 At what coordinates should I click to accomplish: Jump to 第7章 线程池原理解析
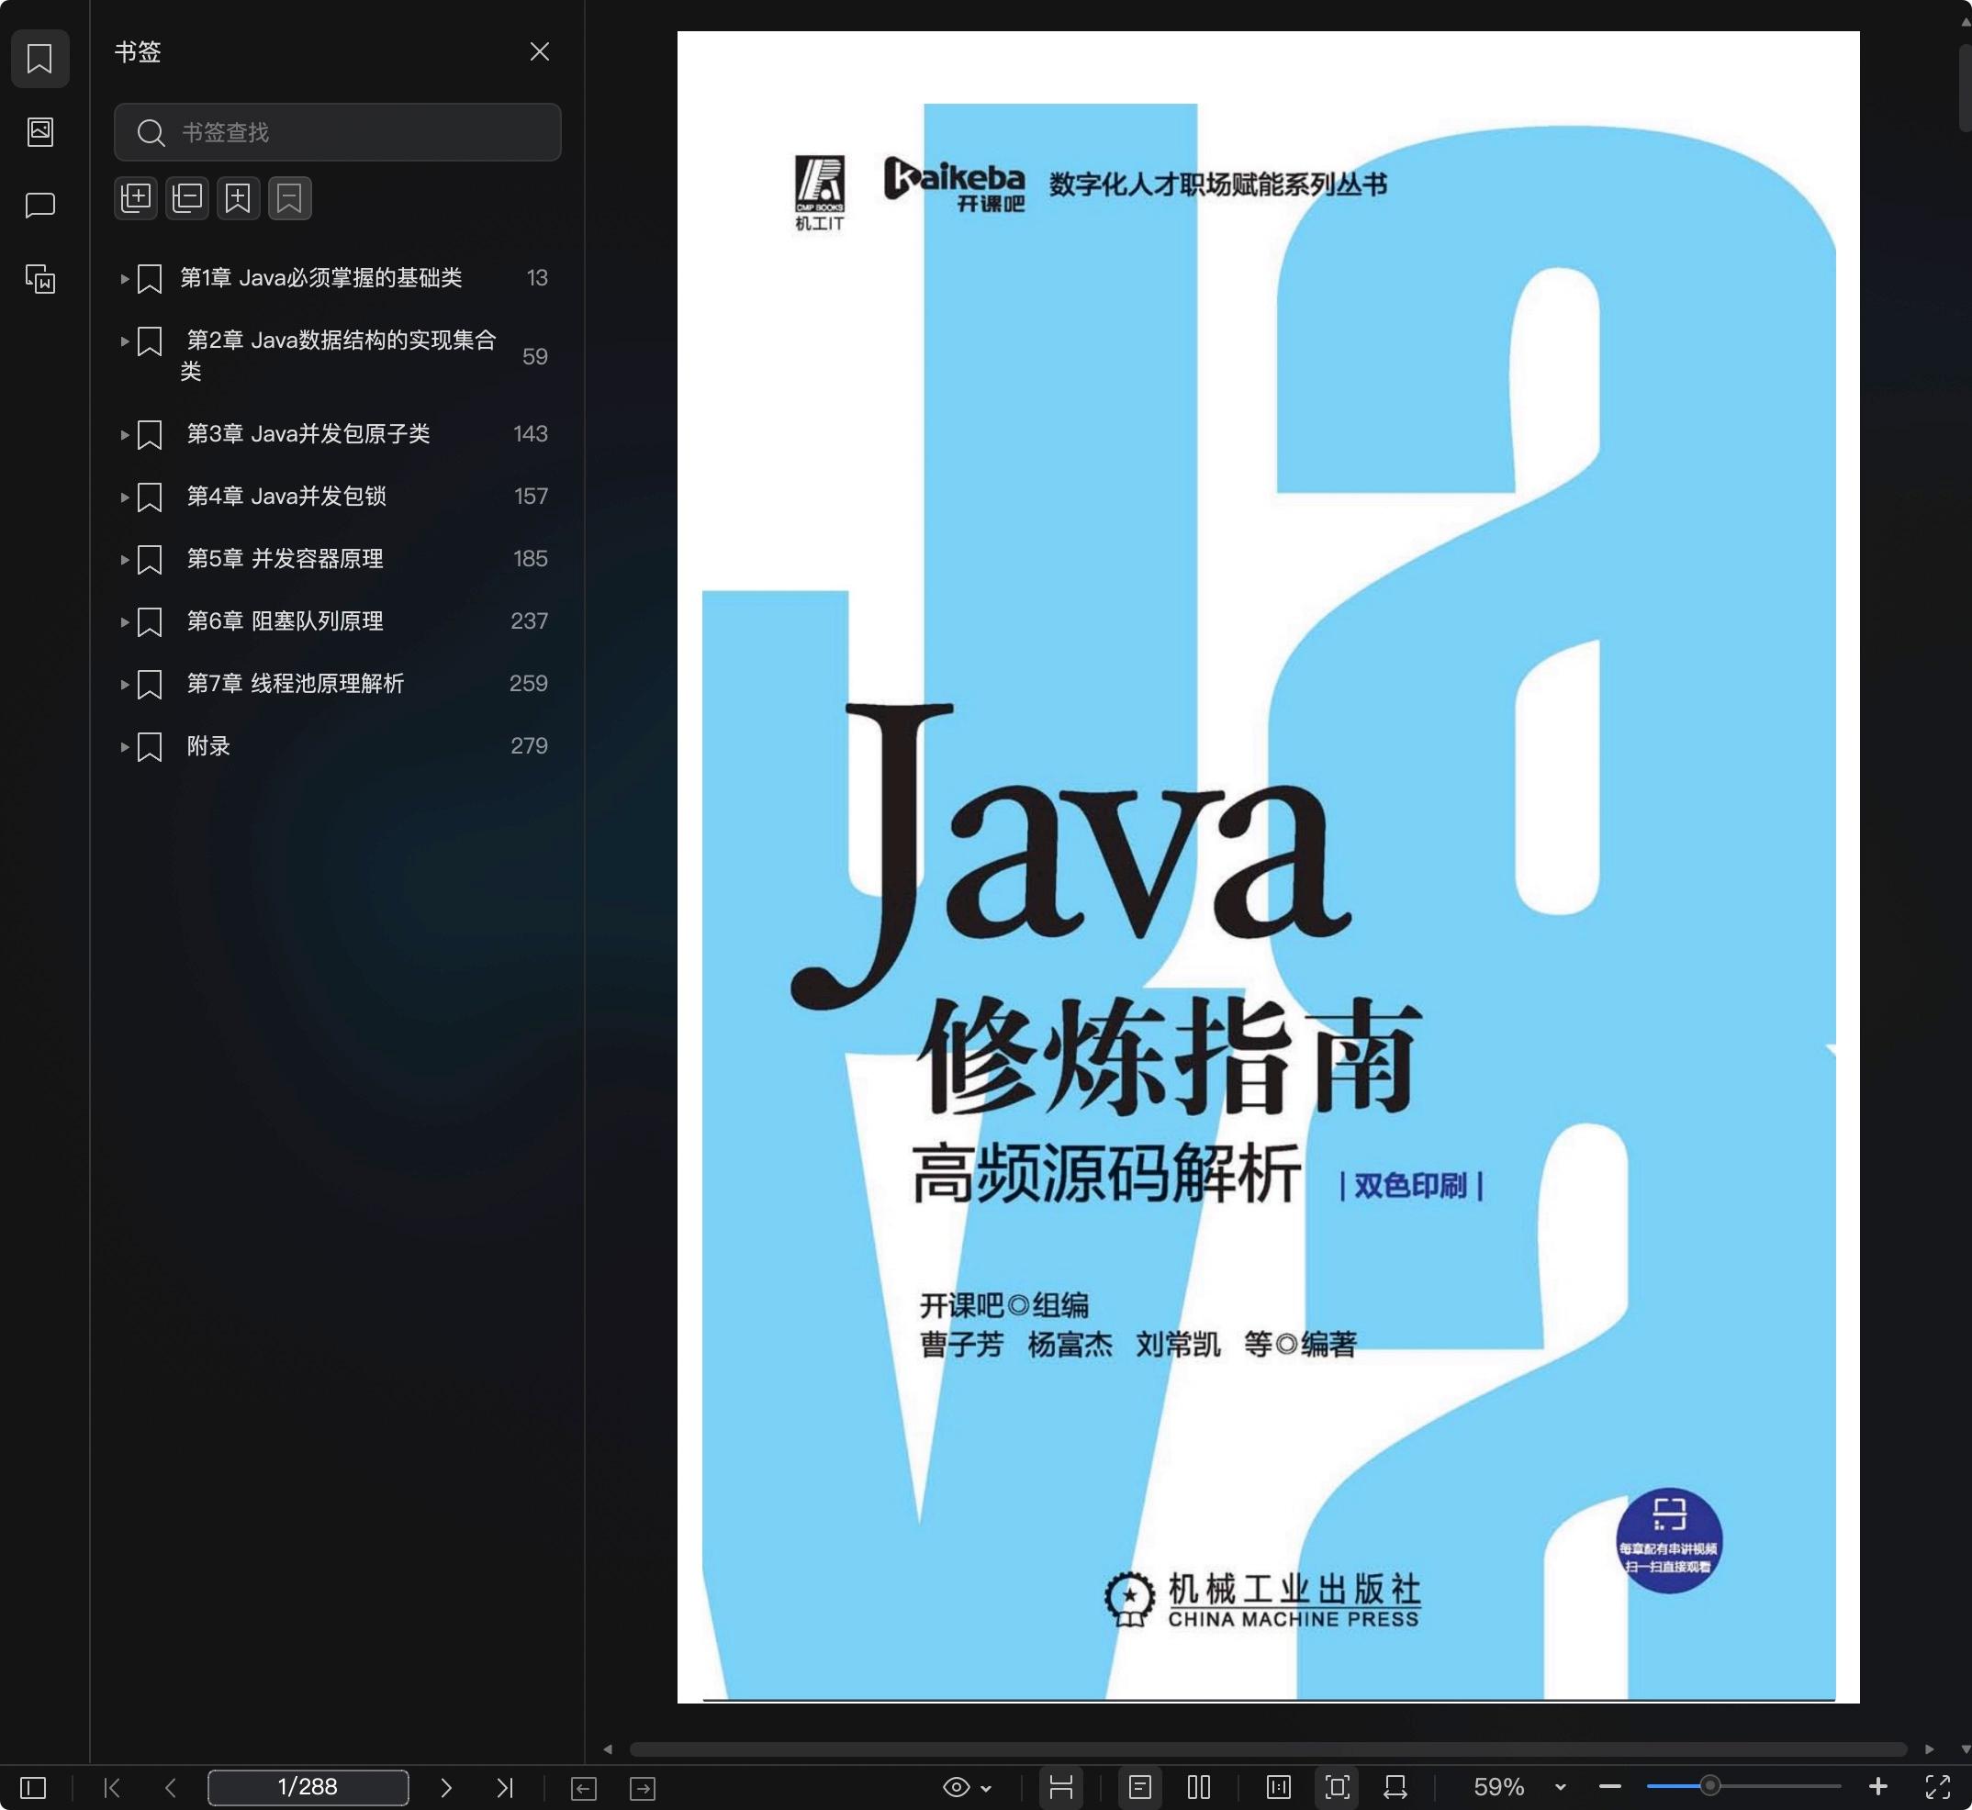click(x=295, y=684)
